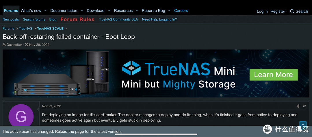Expand Download dropdown arrow

coord(109,11)
